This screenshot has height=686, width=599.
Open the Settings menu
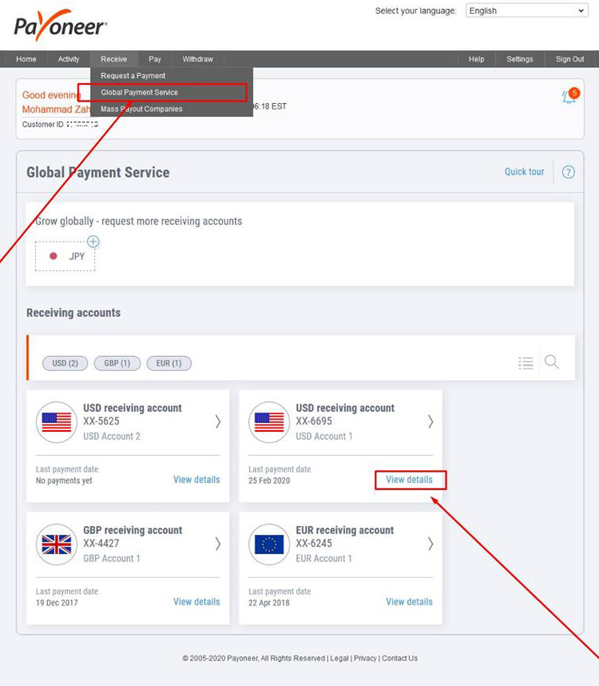click(x=520, y=59)
